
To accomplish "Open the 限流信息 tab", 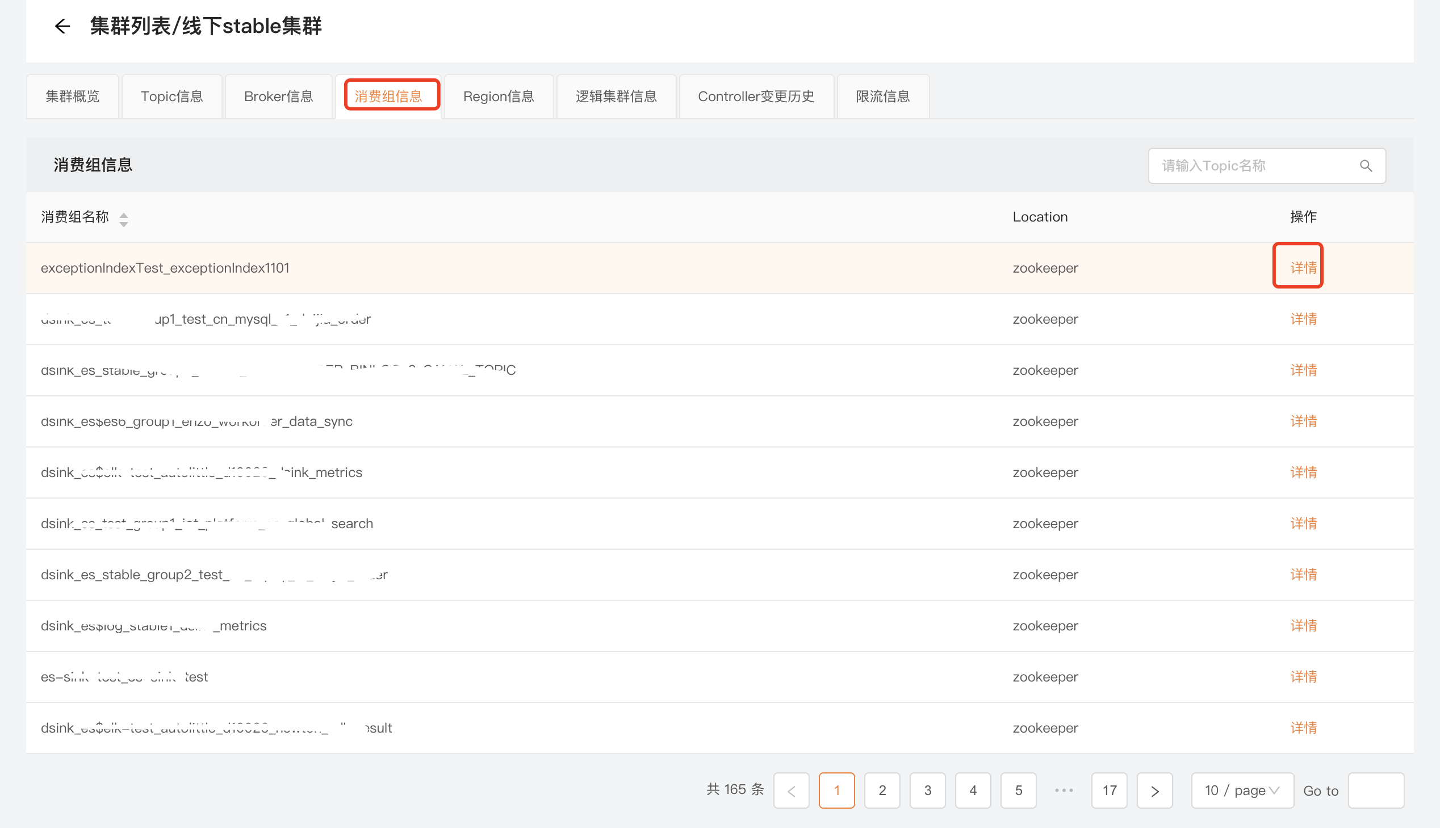I will pyautogui.click(x=882, y=96).
